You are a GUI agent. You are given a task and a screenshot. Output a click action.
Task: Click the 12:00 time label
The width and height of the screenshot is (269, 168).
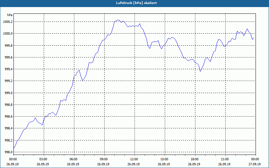[134, 159]
